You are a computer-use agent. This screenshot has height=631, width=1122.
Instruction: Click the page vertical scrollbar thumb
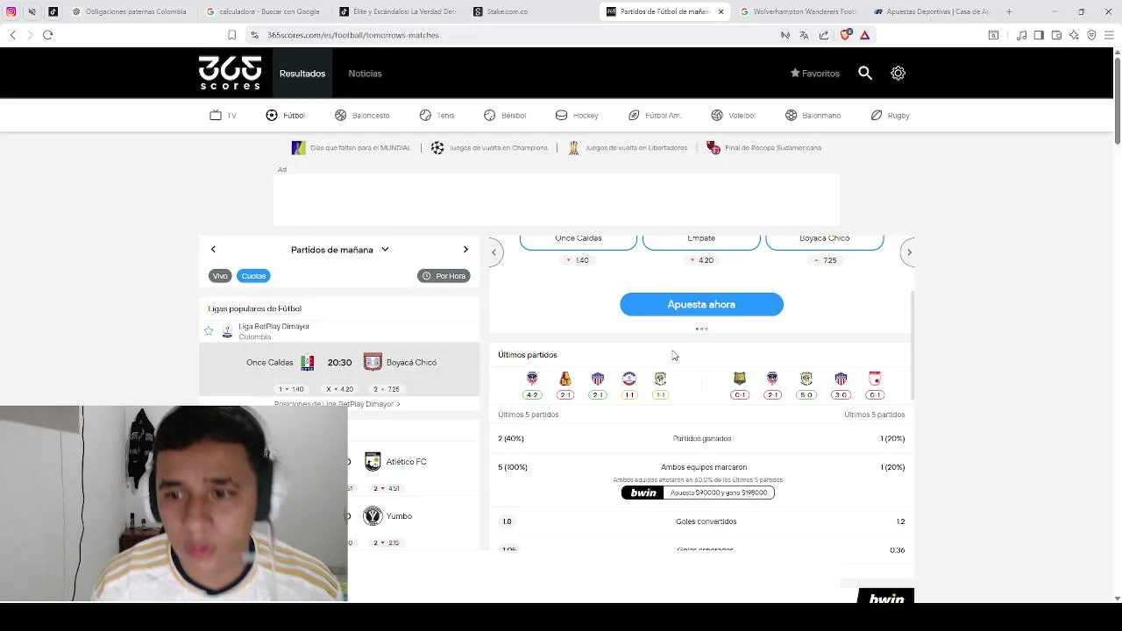point(1117,100)
